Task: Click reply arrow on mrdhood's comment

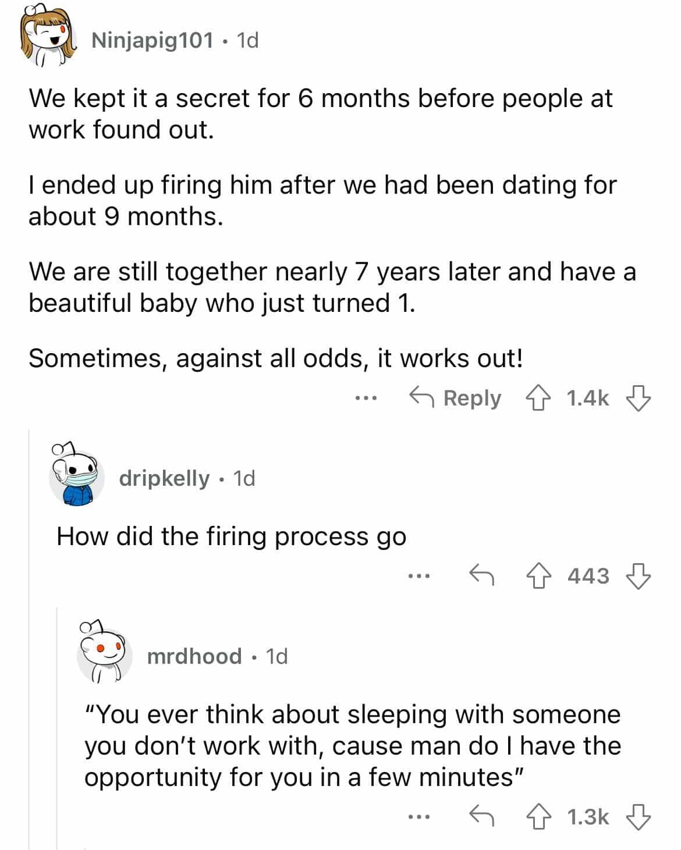Action: click(x=481, y=817)
